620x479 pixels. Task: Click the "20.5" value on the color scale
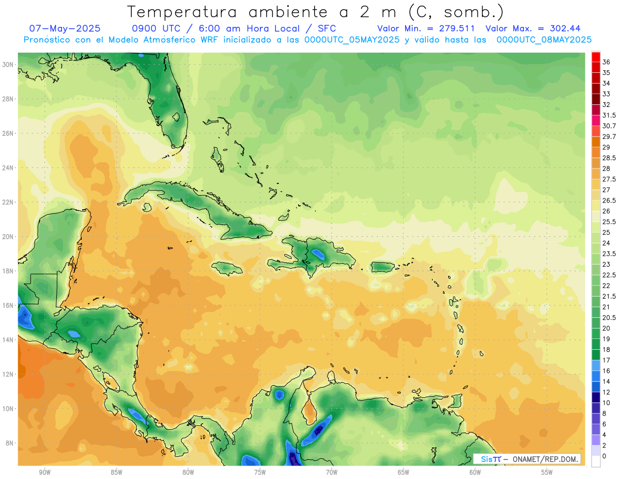pos(609,317)
